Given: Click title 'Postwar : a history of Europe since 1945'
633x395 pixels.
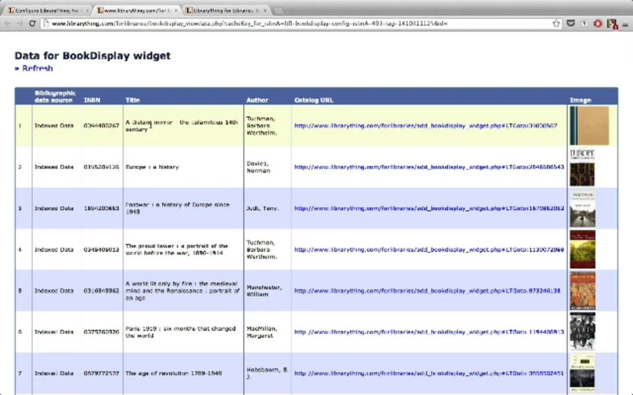Looking at the screenshot, I should 177,208.
